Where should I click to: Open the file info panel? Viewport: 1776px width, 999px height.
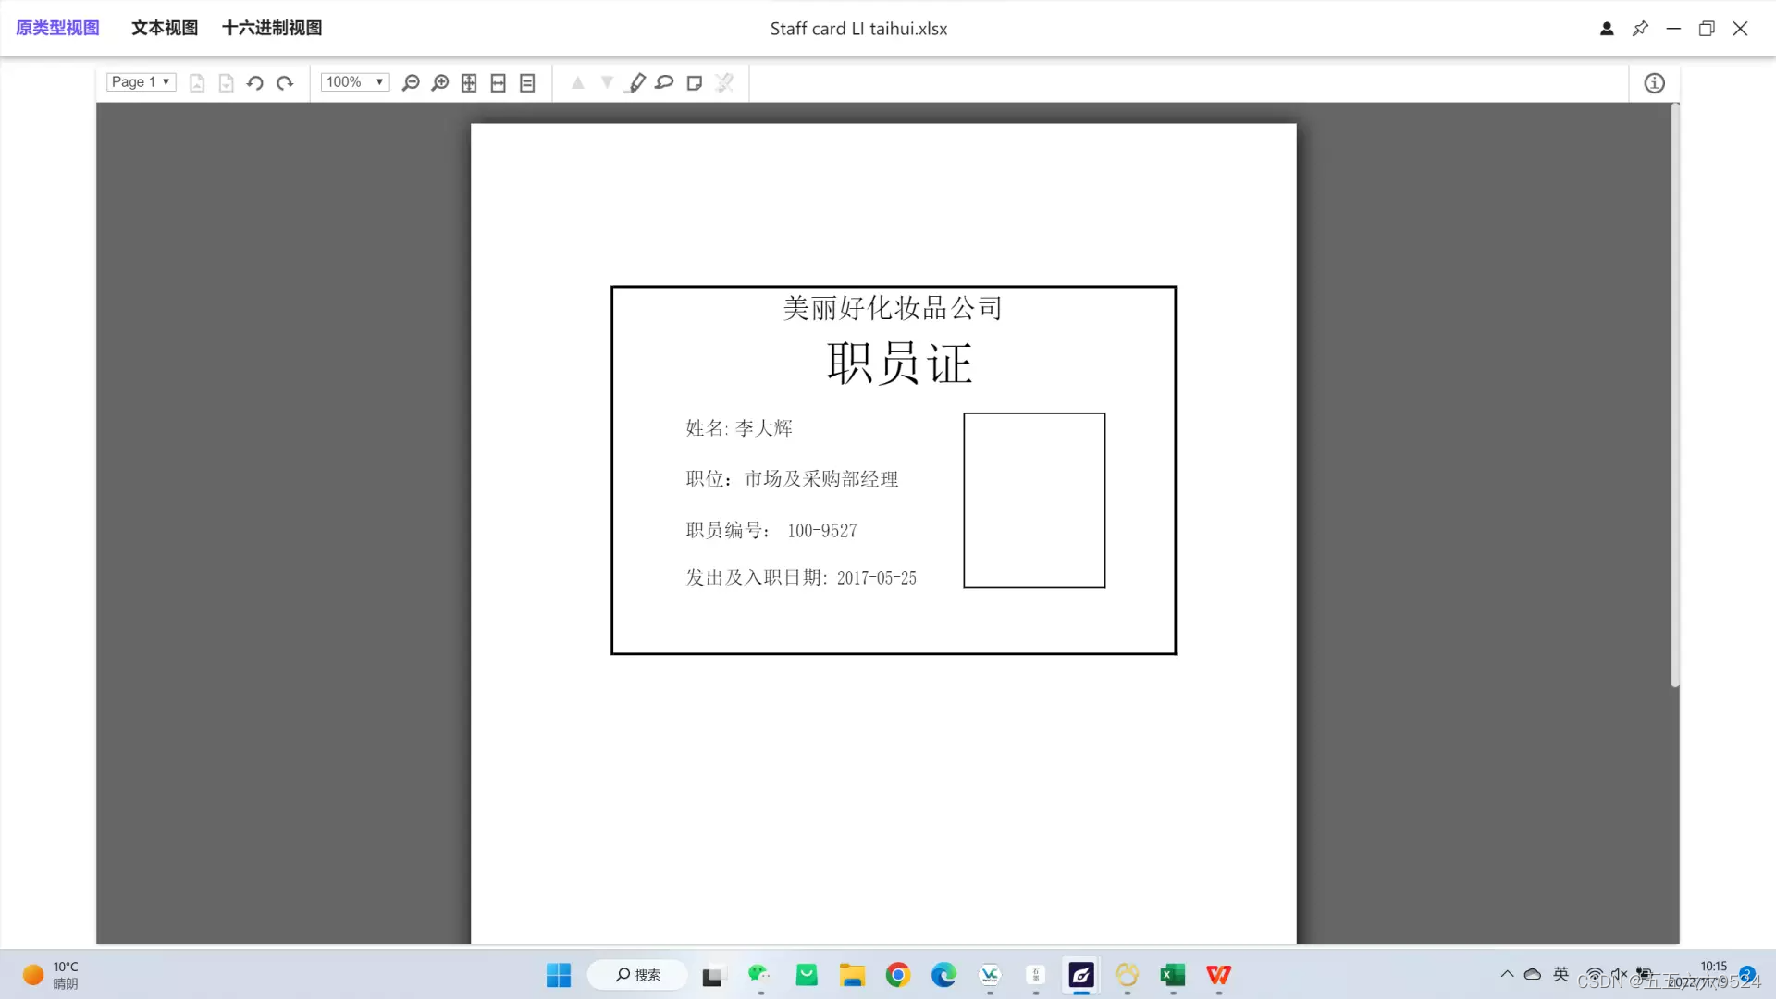(x=1654, y=83)
